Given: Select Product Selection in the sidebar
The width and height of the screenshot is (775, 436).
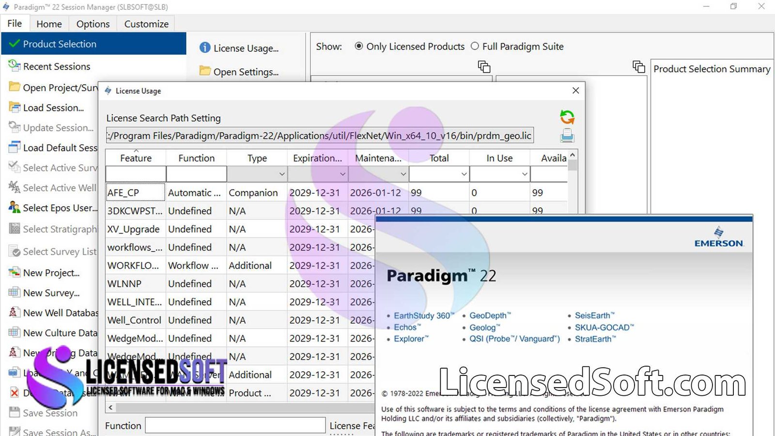Looking at the screenshot, I should pyautogui.click(x=94, y=44).
